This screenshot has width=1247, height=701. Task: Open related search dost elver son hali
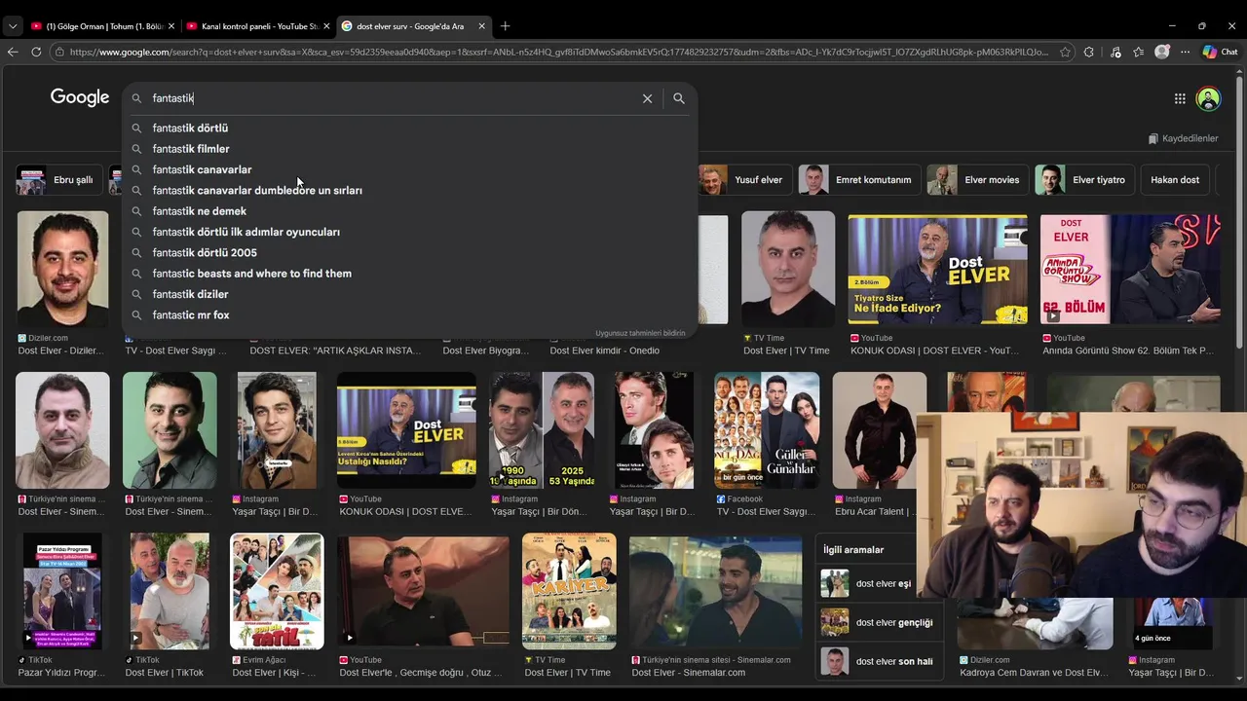coord(877,662)
